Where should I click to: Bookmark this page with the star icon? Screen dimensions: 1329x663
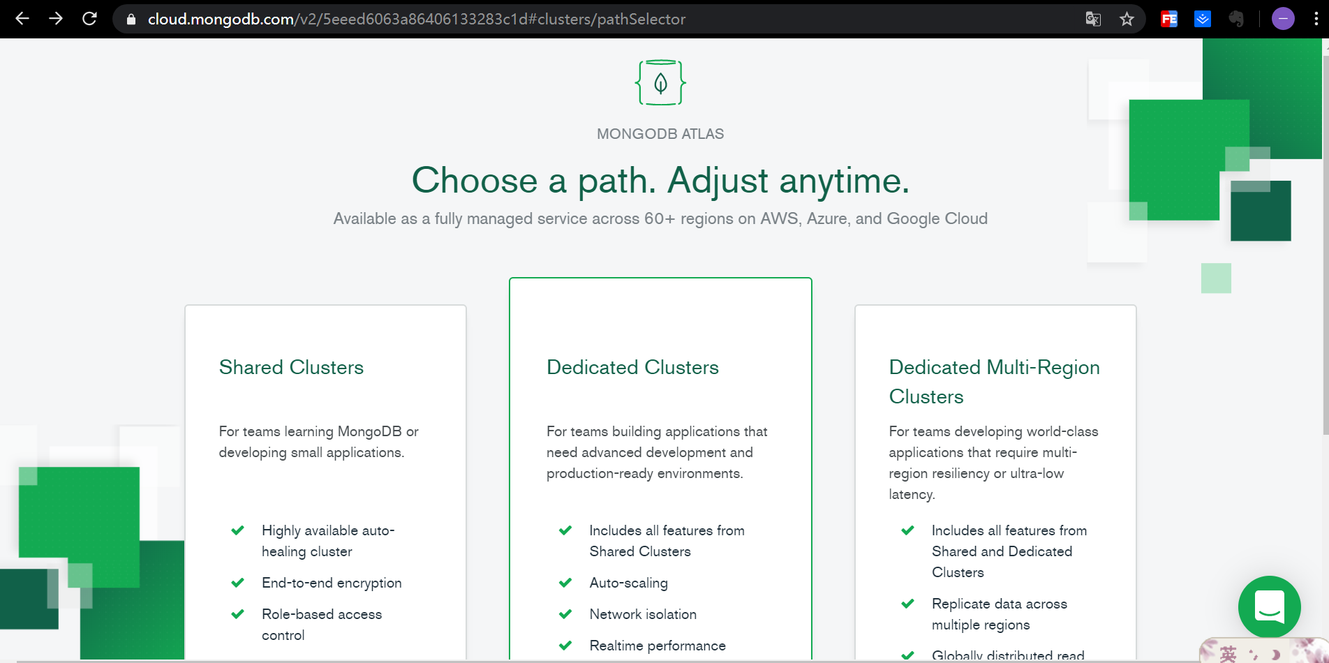point(1127,19)
